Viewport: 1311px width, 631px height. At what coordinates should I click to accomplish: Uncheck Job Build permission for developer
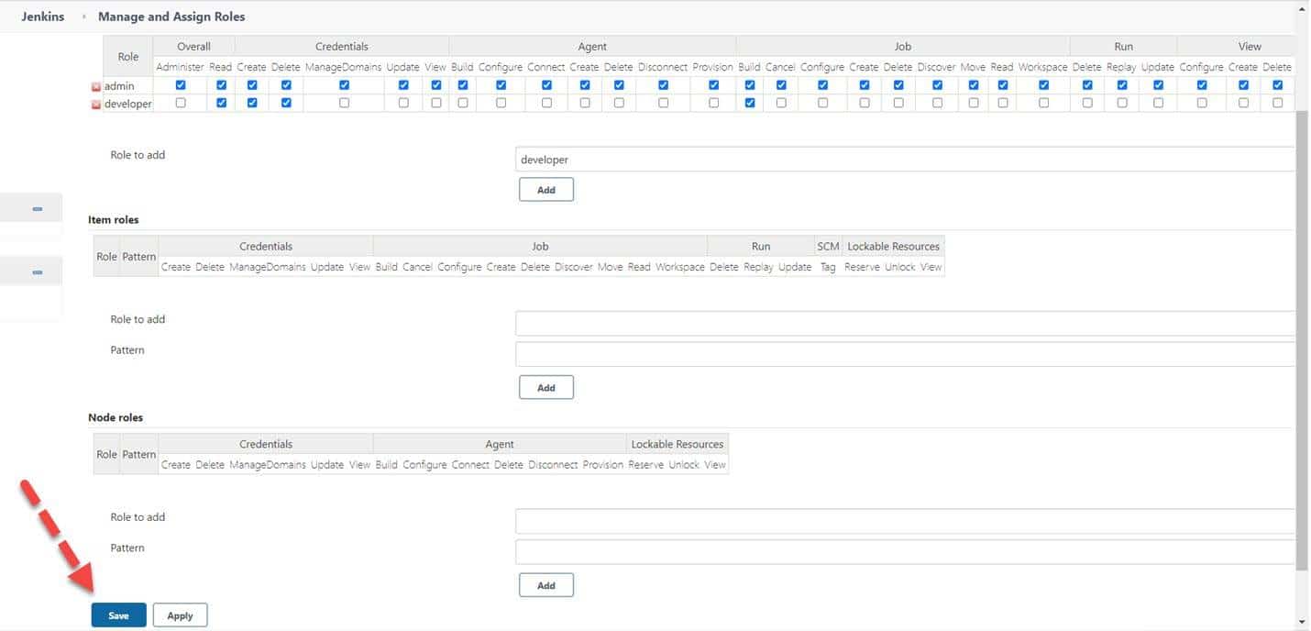click(749, 103)
